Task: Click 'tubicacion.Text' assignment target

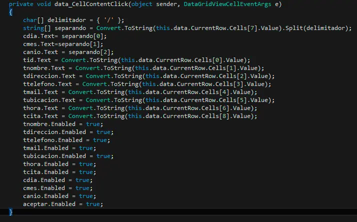Action: point(49,100)
